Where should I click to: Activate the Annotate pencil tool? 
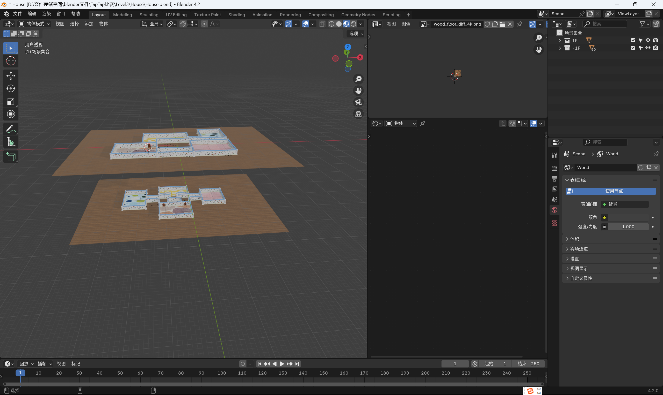click(x=11, y=129)
